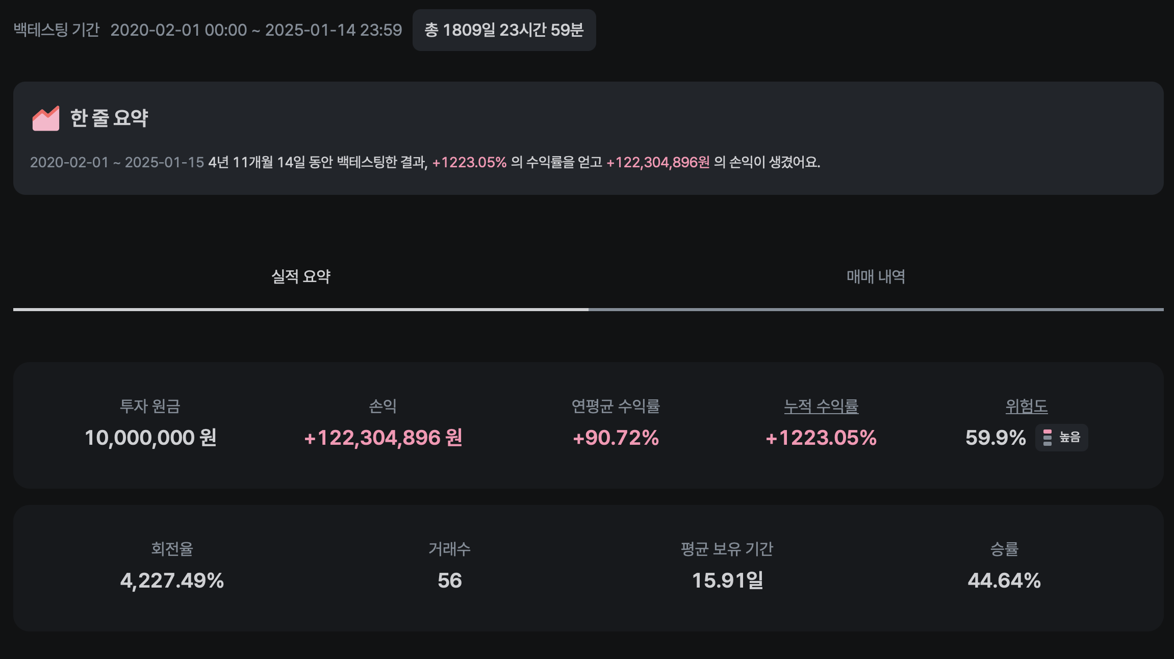
Task: Select the 실적 요약 tab
Action: pyautogui.click(x=301, y=277)
